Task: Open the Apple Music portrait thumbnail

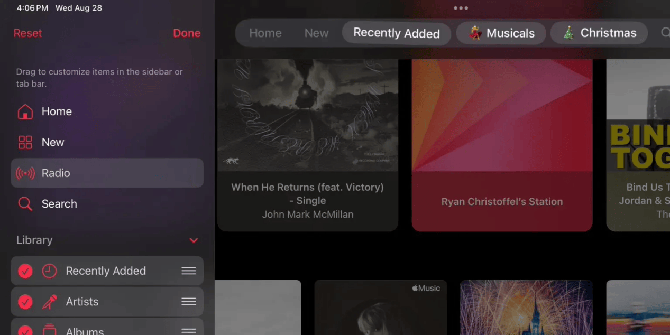Action: point(381,308)
